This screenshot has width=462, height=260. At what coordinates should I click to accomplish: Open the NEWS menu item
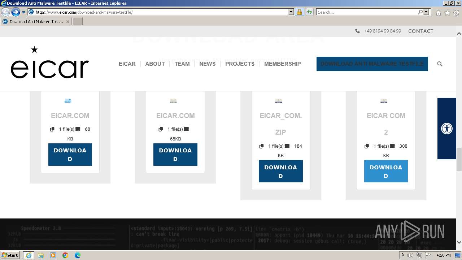click(x=207, y=64)
